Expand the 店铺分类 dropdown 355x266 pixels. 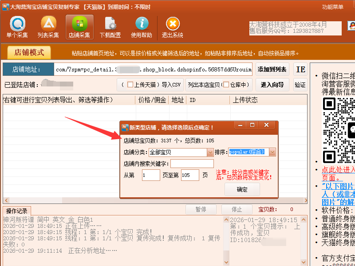coord(210,152)
